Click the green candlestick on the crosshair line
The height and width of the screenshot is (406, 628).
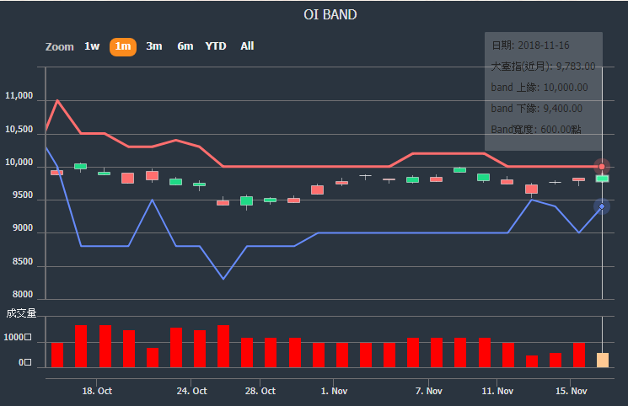coord(602,179)
